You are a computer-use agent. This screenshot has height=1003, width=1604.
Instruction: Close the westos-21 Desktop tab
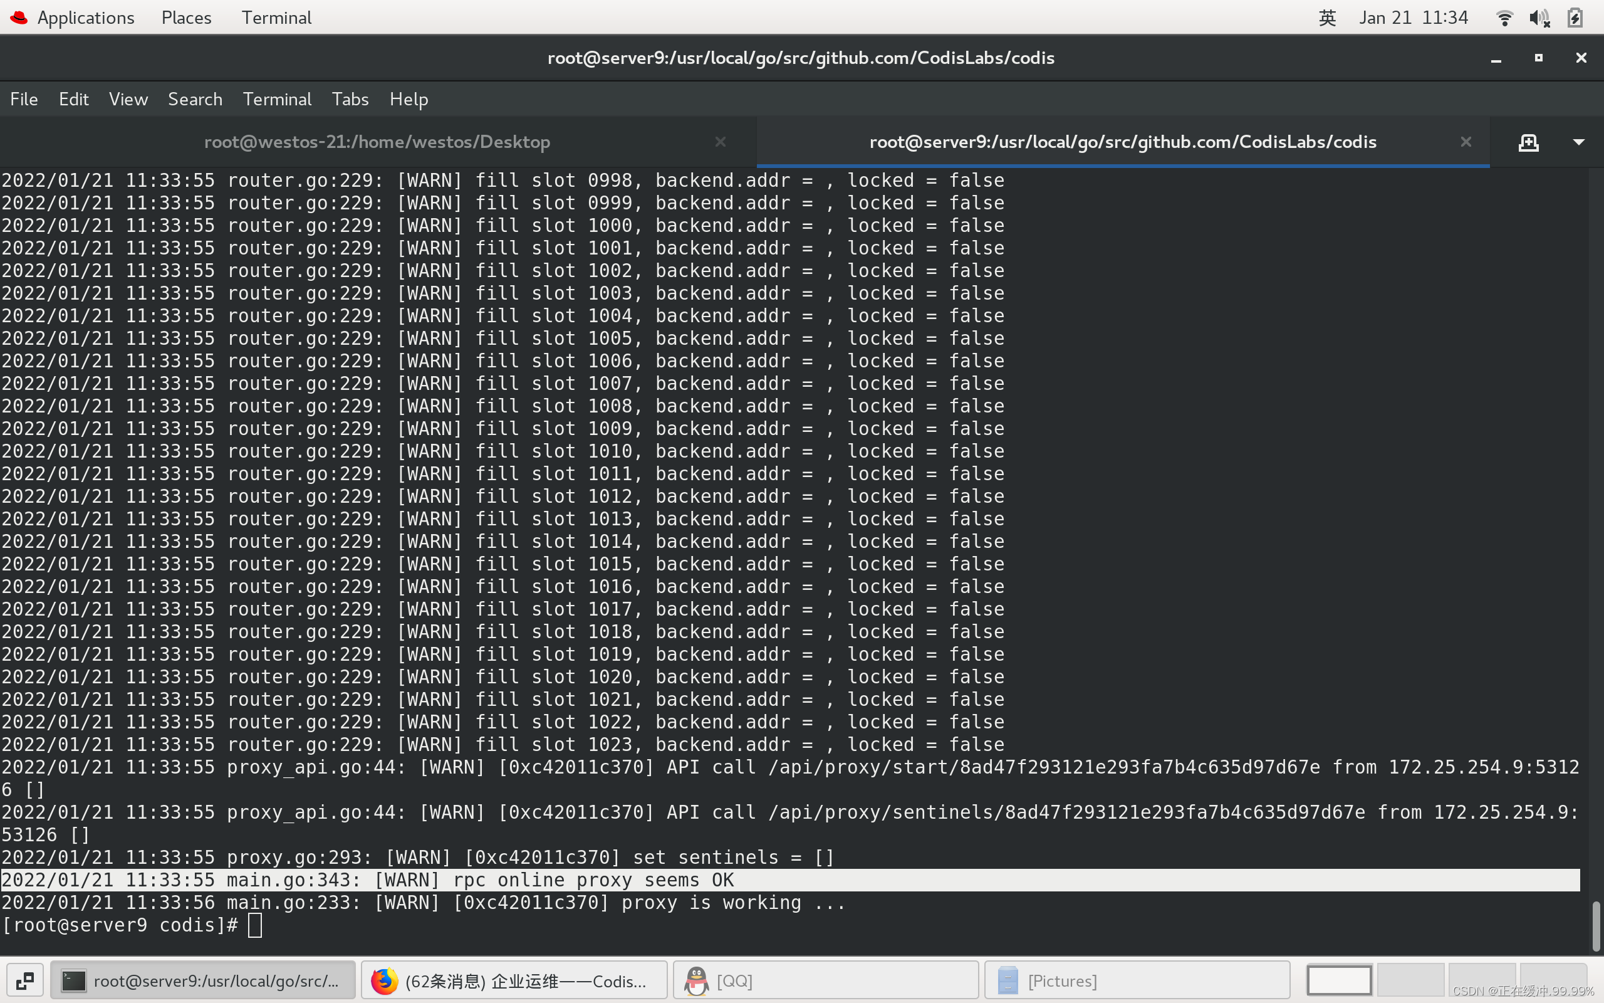click(721, 142)
